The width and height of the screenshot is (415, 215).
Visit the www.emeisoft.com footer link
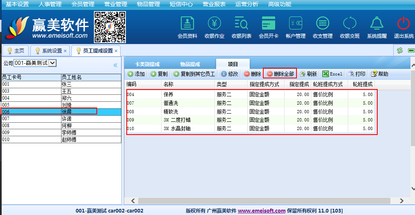tap(262, 210)
